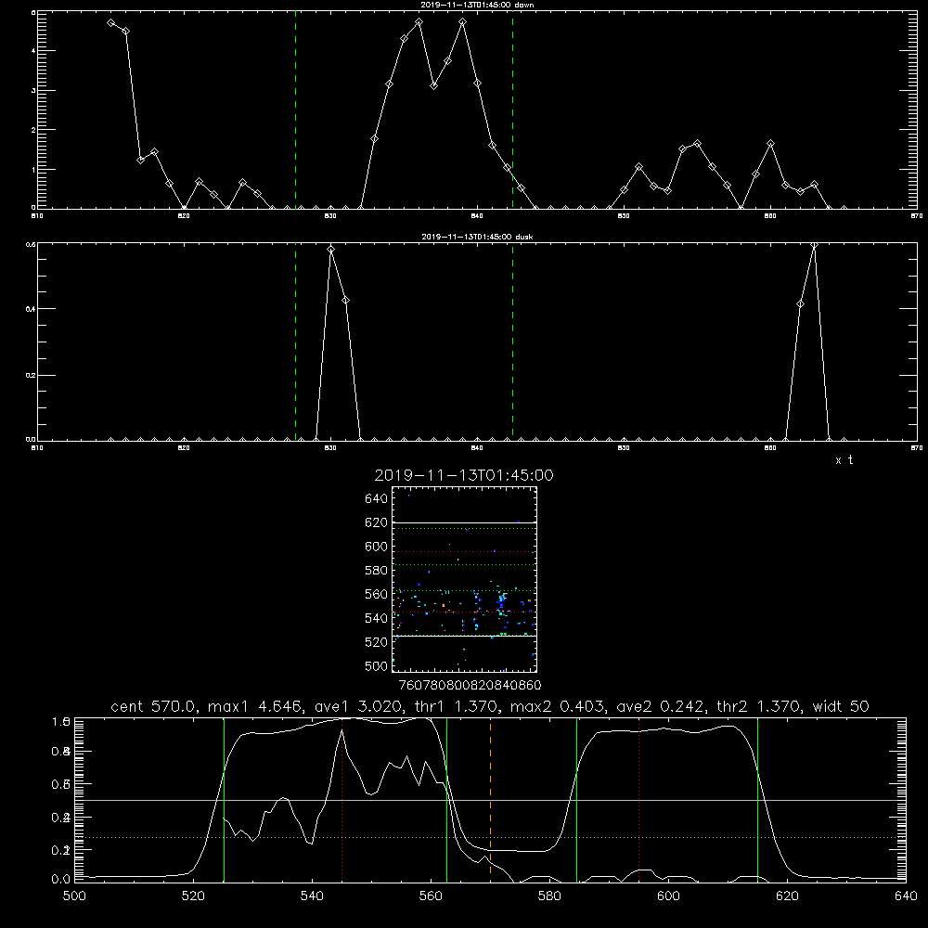Click the scatter image map in the center

click(x=465, y=579)
